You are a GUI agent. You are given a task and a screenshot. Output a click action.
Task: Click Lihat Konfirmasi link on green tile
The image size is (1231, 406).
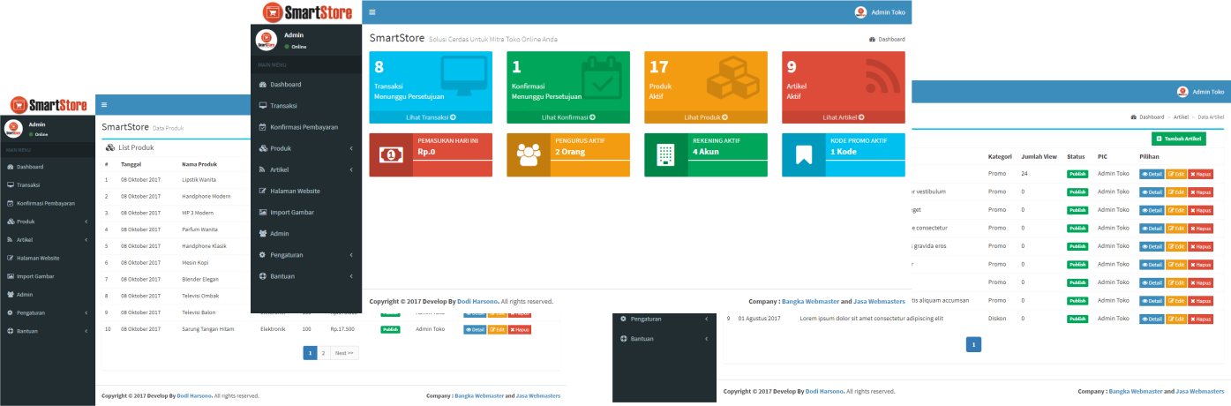tap(568, 117)
